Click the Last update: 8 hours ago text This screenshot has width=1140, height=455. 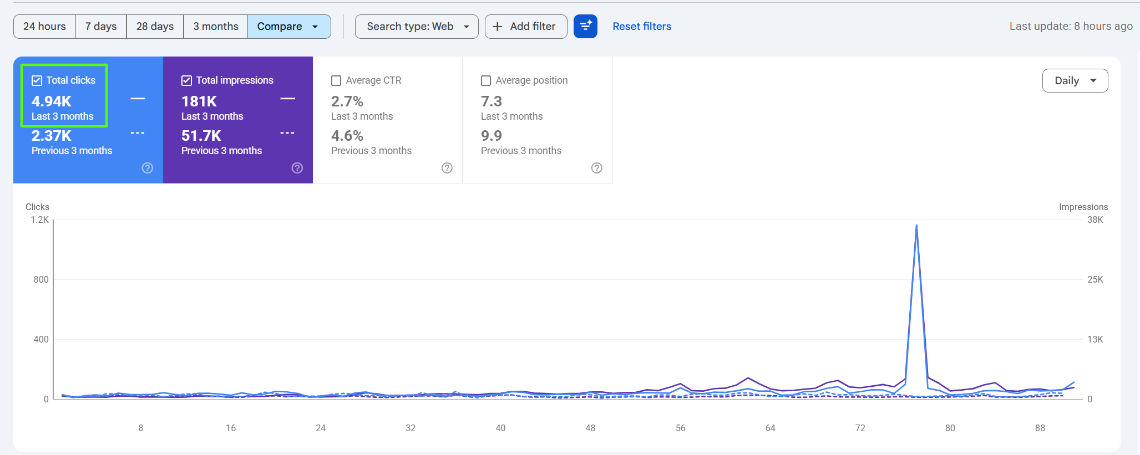[1071, 27]
